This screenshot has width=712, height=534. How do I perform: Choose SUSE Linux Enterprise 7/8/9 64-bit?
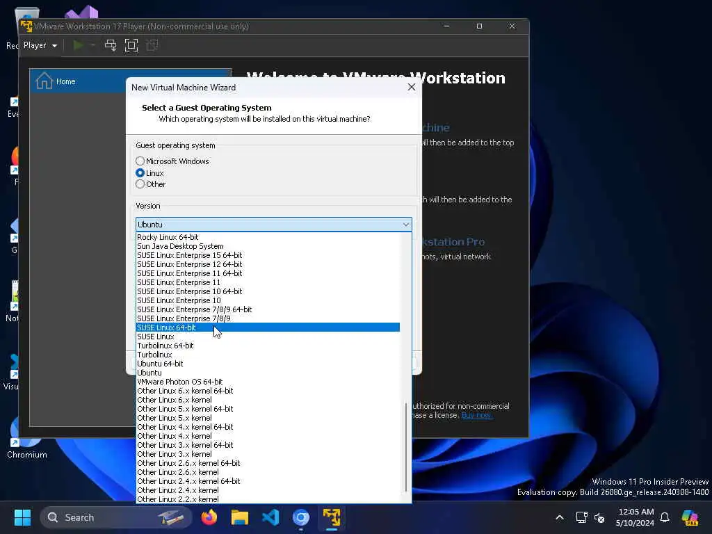[268, 309]
